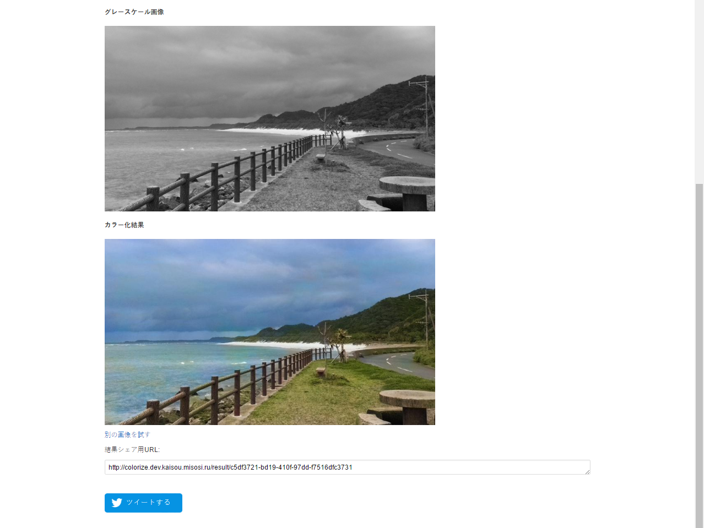Focus the result share URL text field
The image size is (704, 528).
[347, 467]
